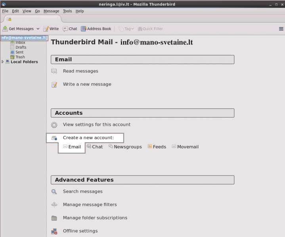Viewport: 285px width, 237px height.
Task: Create a new Email account
Action: pyautogui.click(x=72, y=147)
